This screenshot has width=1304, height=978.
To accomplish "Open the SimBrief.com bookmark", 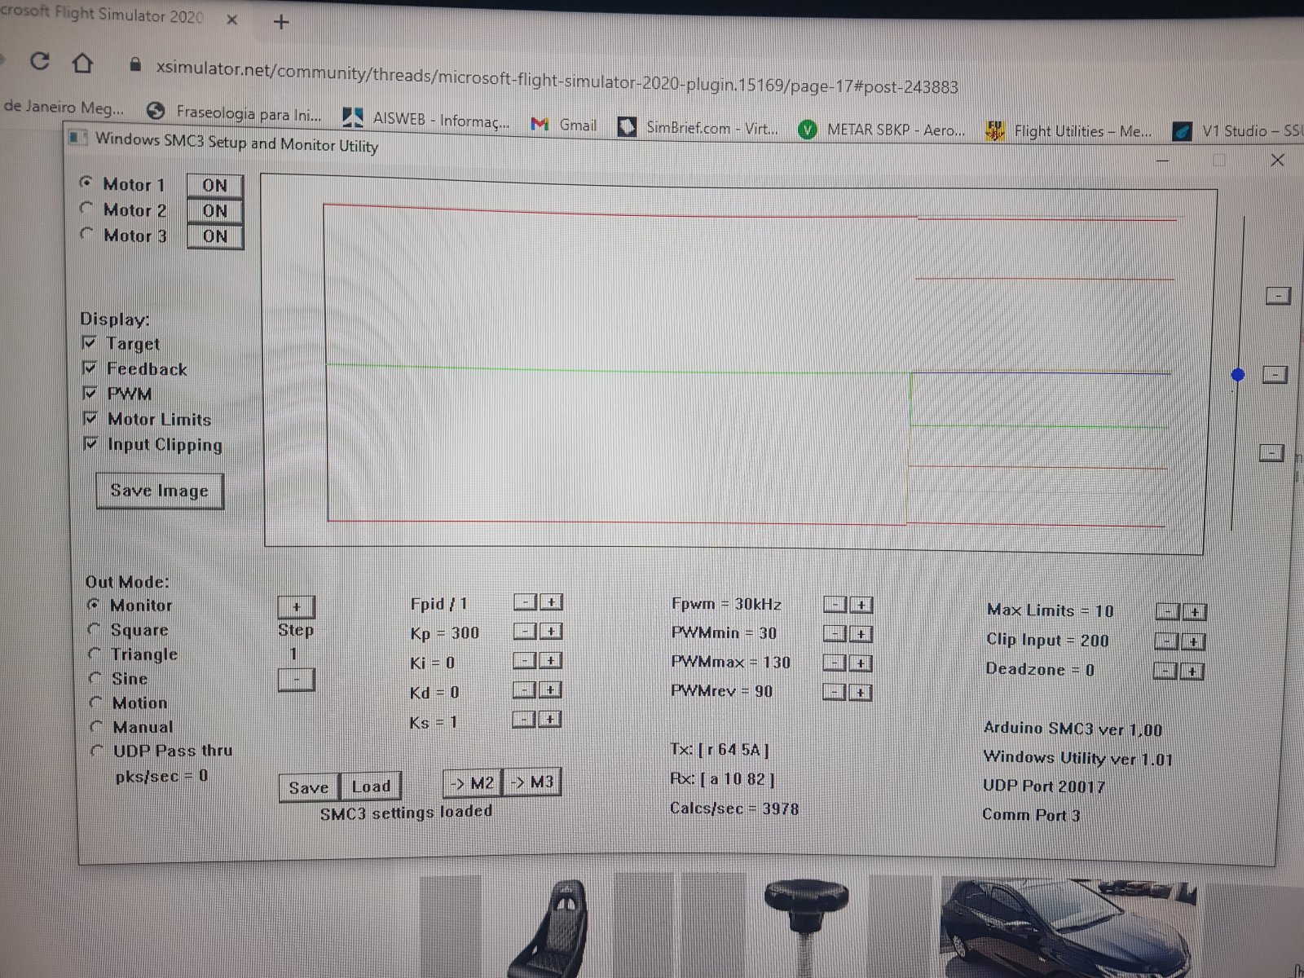I will tap(698, 127).
